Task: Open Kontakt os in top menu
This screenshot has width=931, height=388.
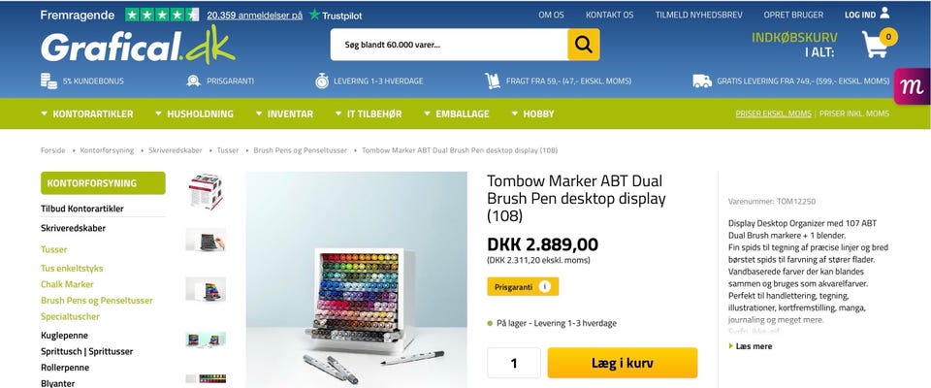Action: [x=609, y=15]
